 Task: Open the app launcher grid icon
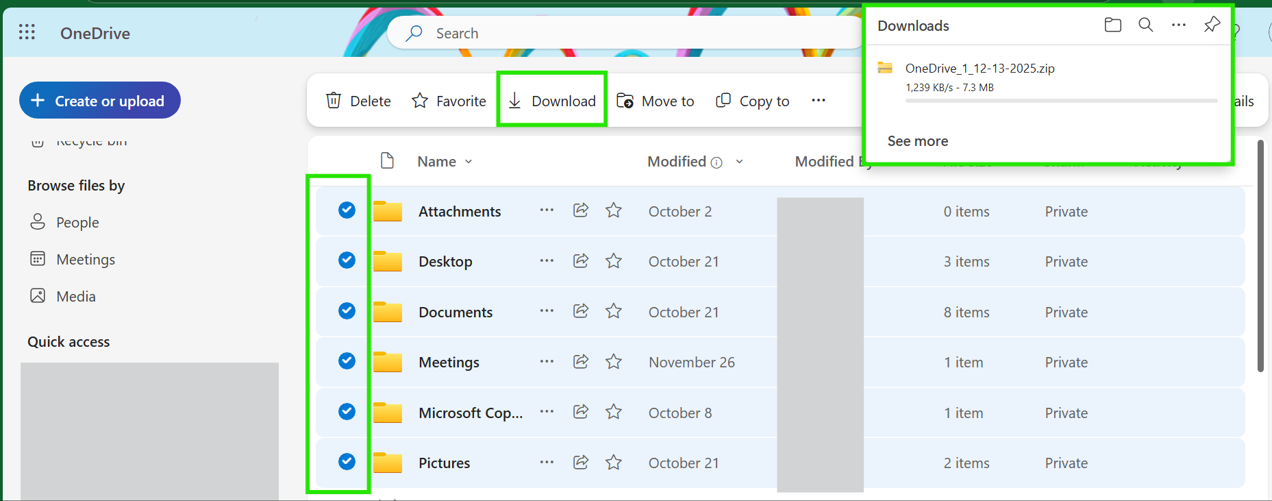pyautogui.click(x=27, y=32)
